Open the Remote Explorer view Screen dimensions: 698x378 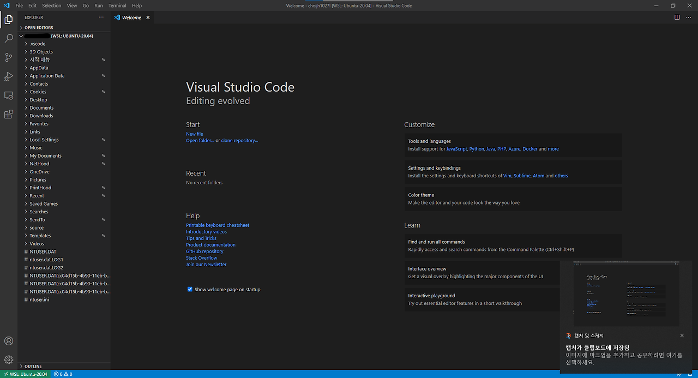tap(8, 95)
